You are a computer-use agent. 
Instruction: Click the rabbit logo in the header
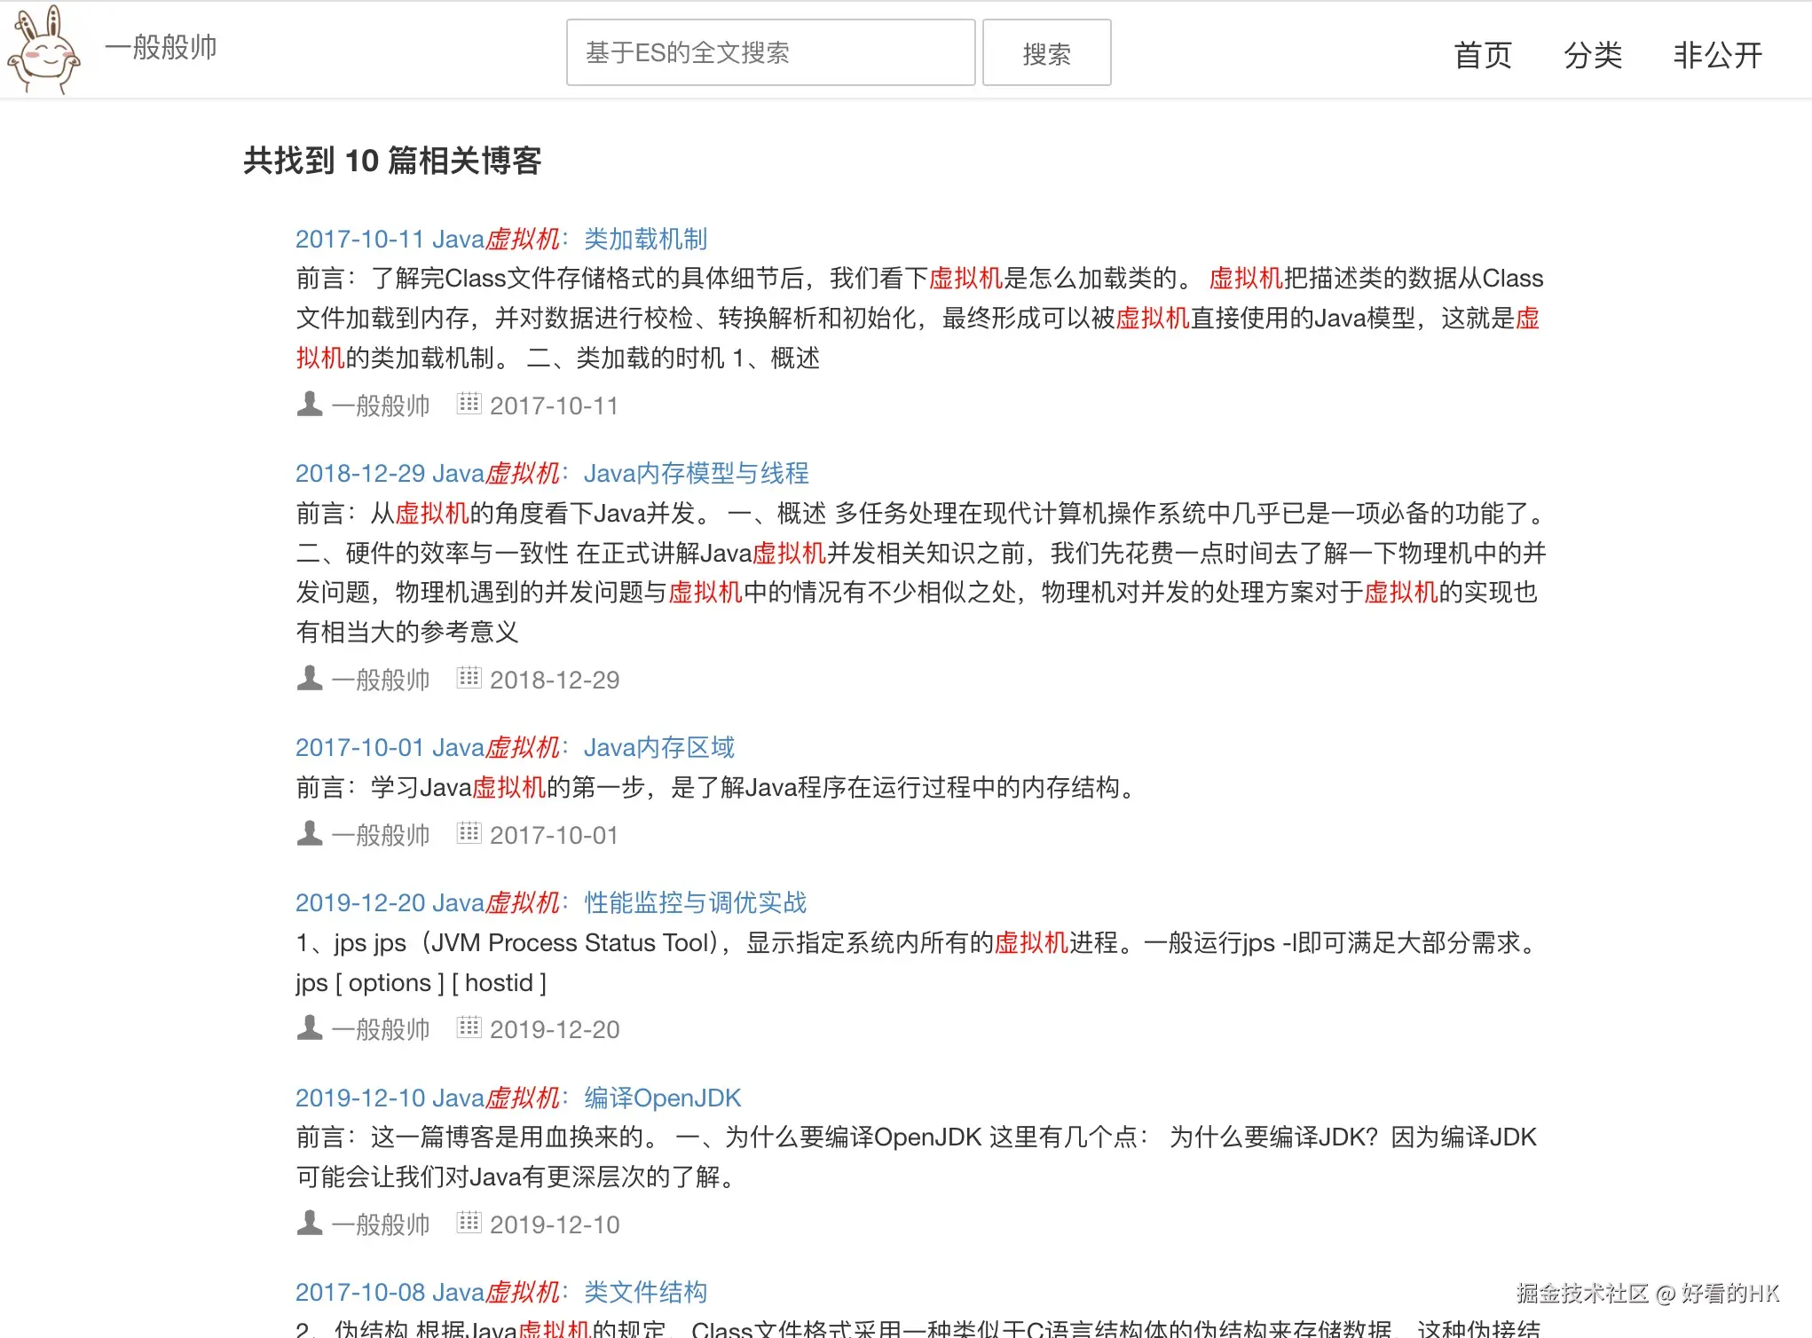[x=43, y=51]
